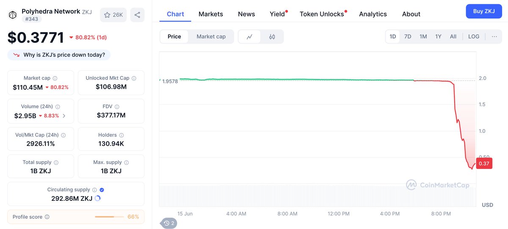Open the share icon button
This screenshot has height=229, width=508.
(137, 15)
